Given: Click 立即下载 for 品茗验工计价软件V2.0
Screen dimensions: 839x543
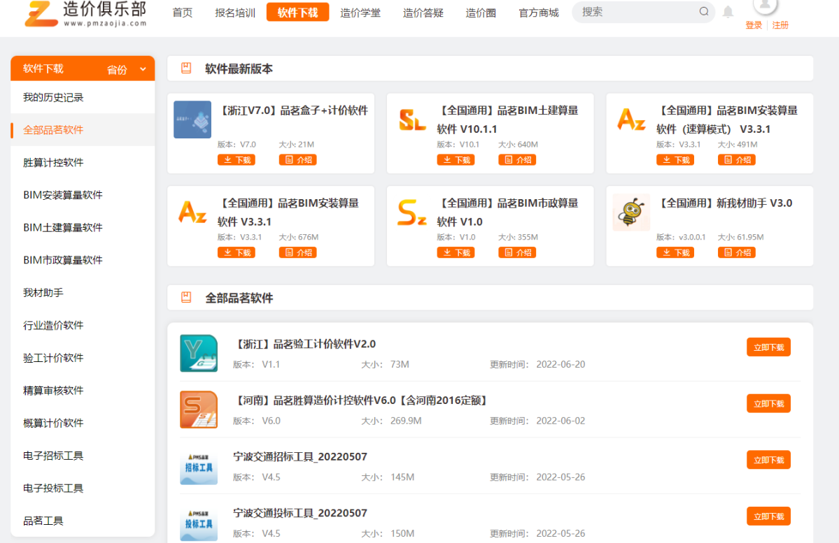Looking at the screenshot, I should coord(768,347).
